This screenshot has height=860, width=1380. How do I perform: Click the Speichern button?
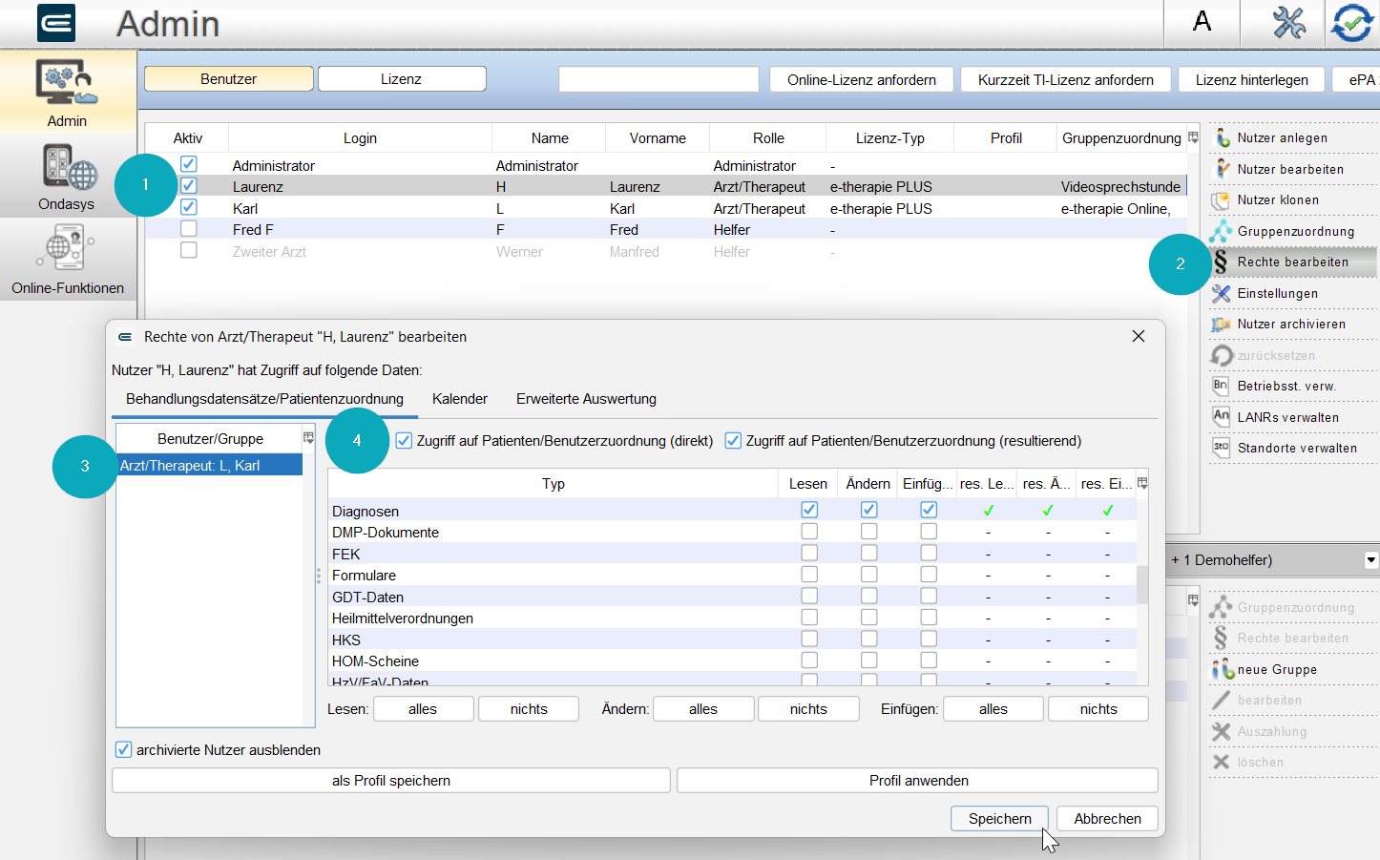[999, 819]
